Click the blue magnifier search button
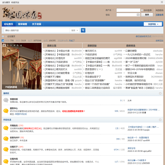Screen dimensions: 165x165 point(83,30)
